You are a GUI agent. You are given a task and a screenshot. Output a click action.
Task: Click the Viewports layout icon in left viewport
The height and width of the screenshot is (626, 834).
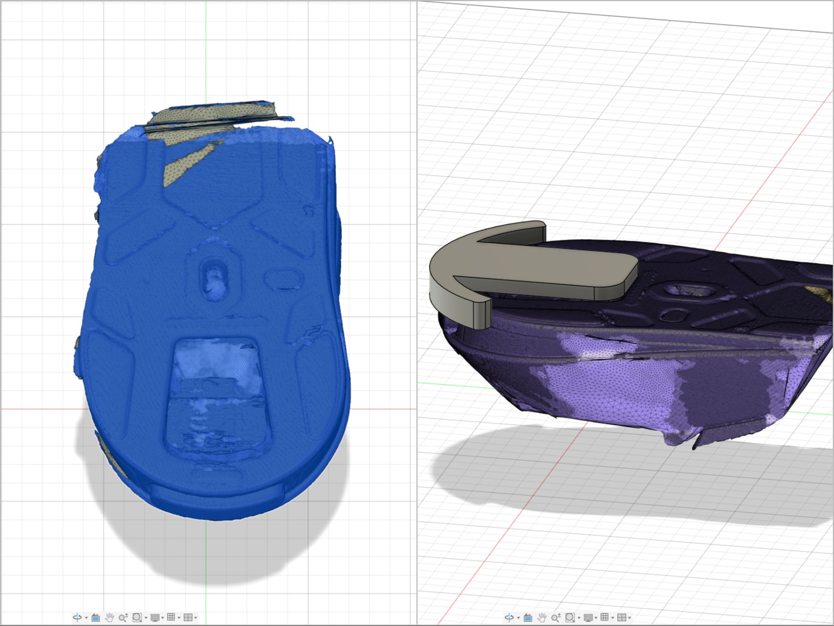click(x=188, y=617)
